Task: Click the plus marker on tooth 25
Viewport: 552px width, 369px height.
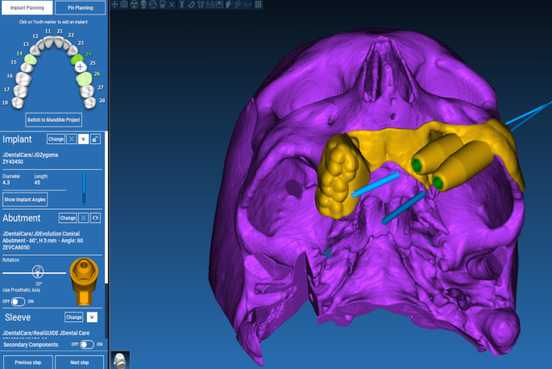Action: (81, 67)
